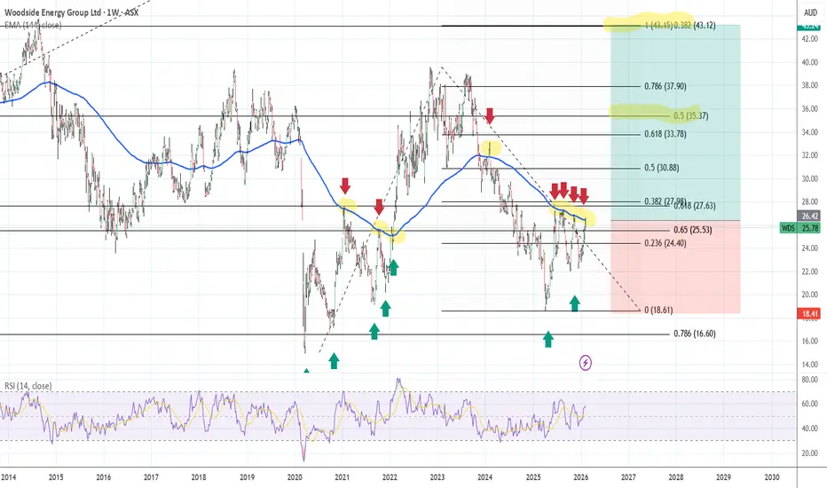Select the RSI (14, close) indicator label
The height and width of the screenshot is (488, 827).
pyautogui.click(x=28, y=386)
